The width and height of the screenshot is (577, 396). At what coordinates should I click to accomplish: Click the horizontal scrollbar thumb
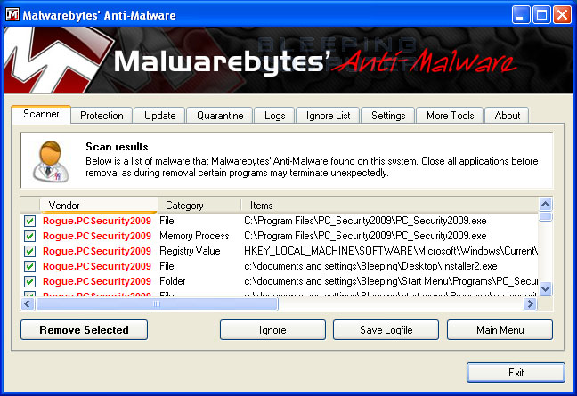click(x=157, y=304)
